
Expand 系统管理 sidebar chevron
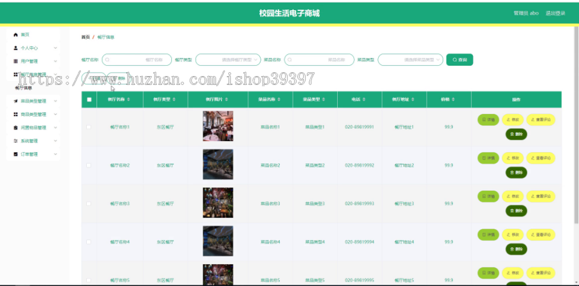pos(55,141)
